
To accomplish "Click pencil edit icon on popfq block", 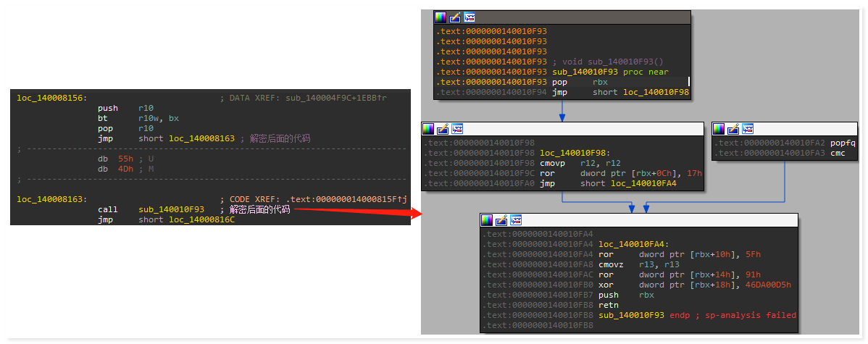I will click(733, 129).
